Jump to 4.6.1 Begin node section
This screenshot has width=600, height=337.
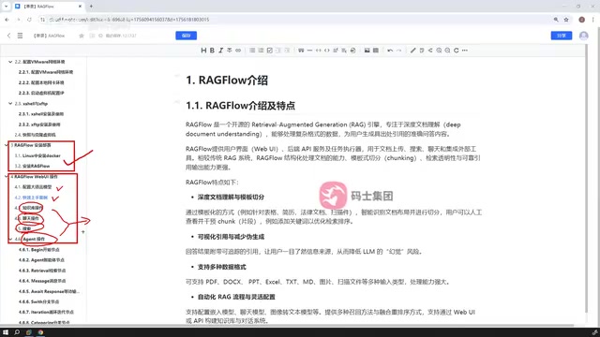pos(38,250)
